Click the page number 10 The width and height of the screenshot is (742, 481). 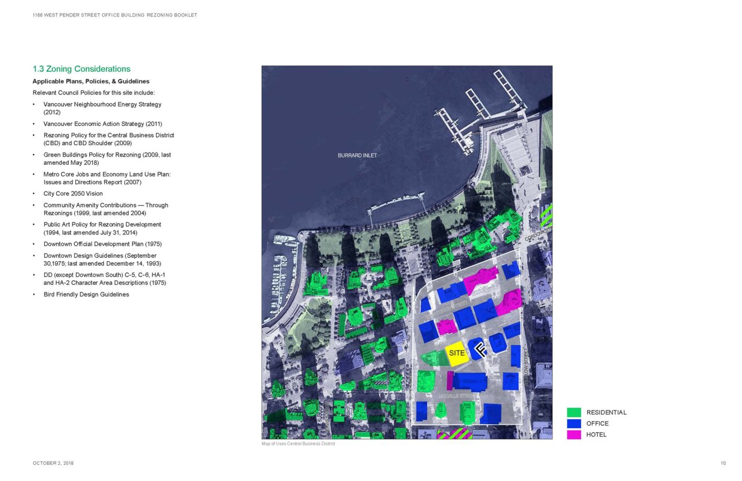723,463
